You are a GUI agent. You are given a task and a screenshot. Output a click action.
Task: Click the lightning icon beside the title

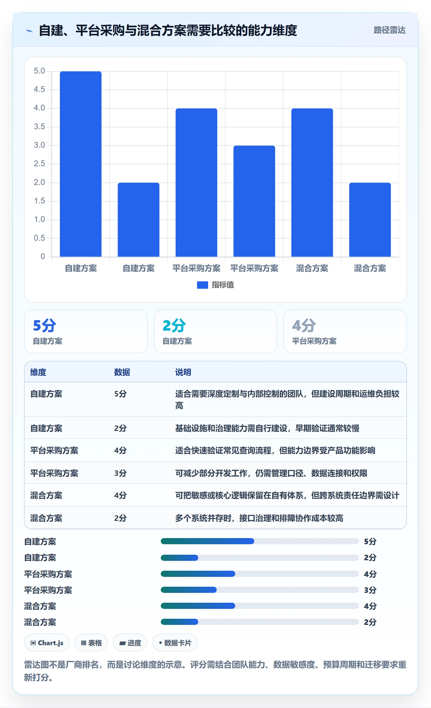coord(29,31)
